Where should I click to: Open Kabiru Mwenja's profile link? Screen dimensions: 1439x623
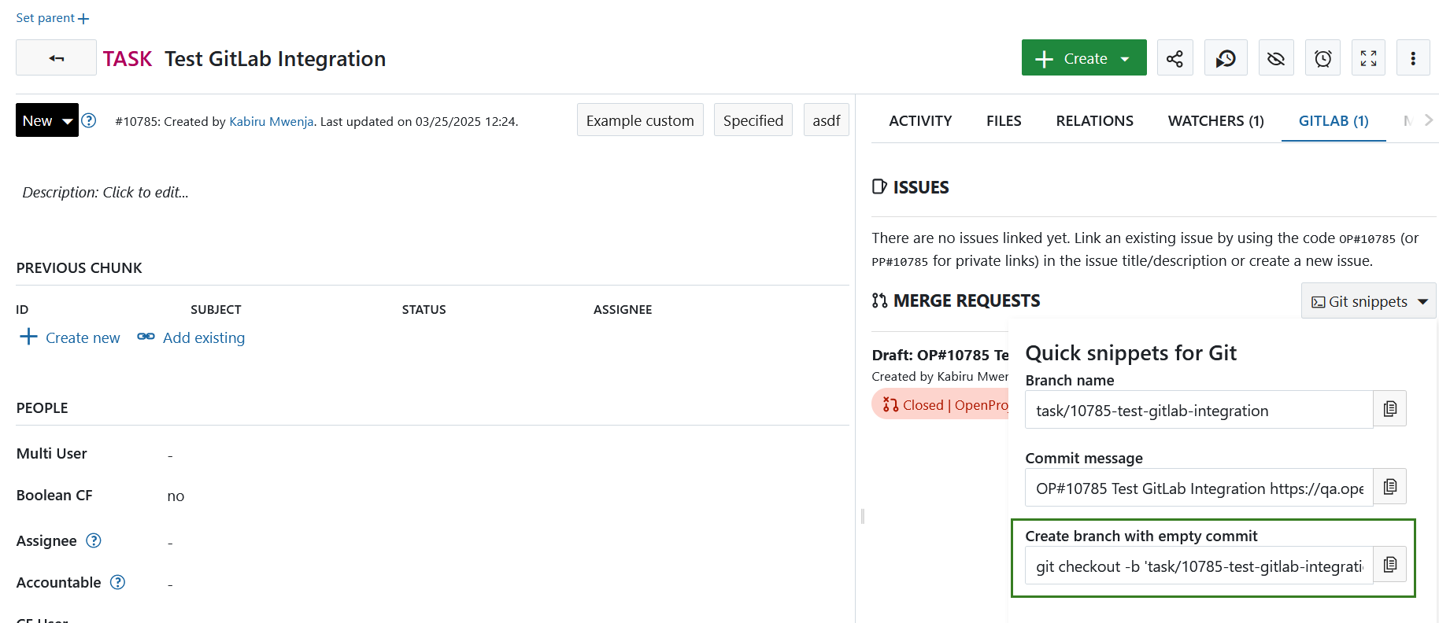click(x=271, y=121)
